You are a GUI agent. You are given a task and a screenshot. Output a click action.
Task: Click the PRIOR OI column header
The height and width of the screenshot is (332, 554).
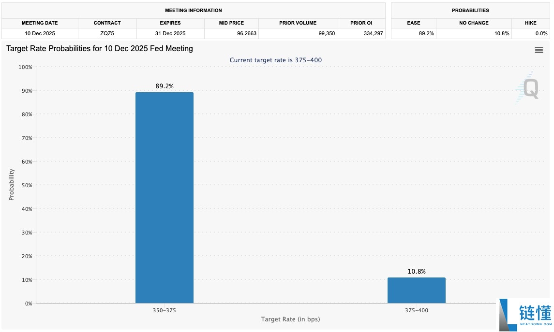361,23
